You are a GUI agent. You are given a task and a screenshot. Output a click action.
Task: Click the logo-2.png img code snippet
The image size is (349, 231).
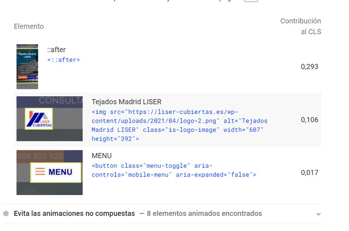[x=179, y=125]
